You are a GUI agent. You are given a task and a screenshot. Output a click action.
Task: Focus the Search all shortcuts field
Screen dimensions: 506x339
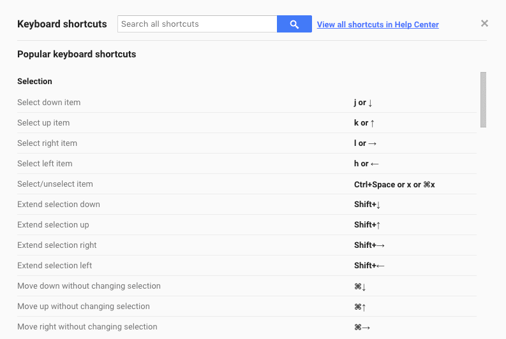pos(197,24)
